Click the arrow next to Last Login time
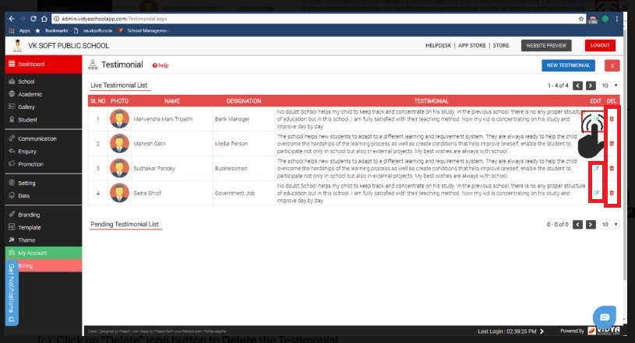This screenshot has width=635, height=343. pyautogui.click(x=542, y=331)
